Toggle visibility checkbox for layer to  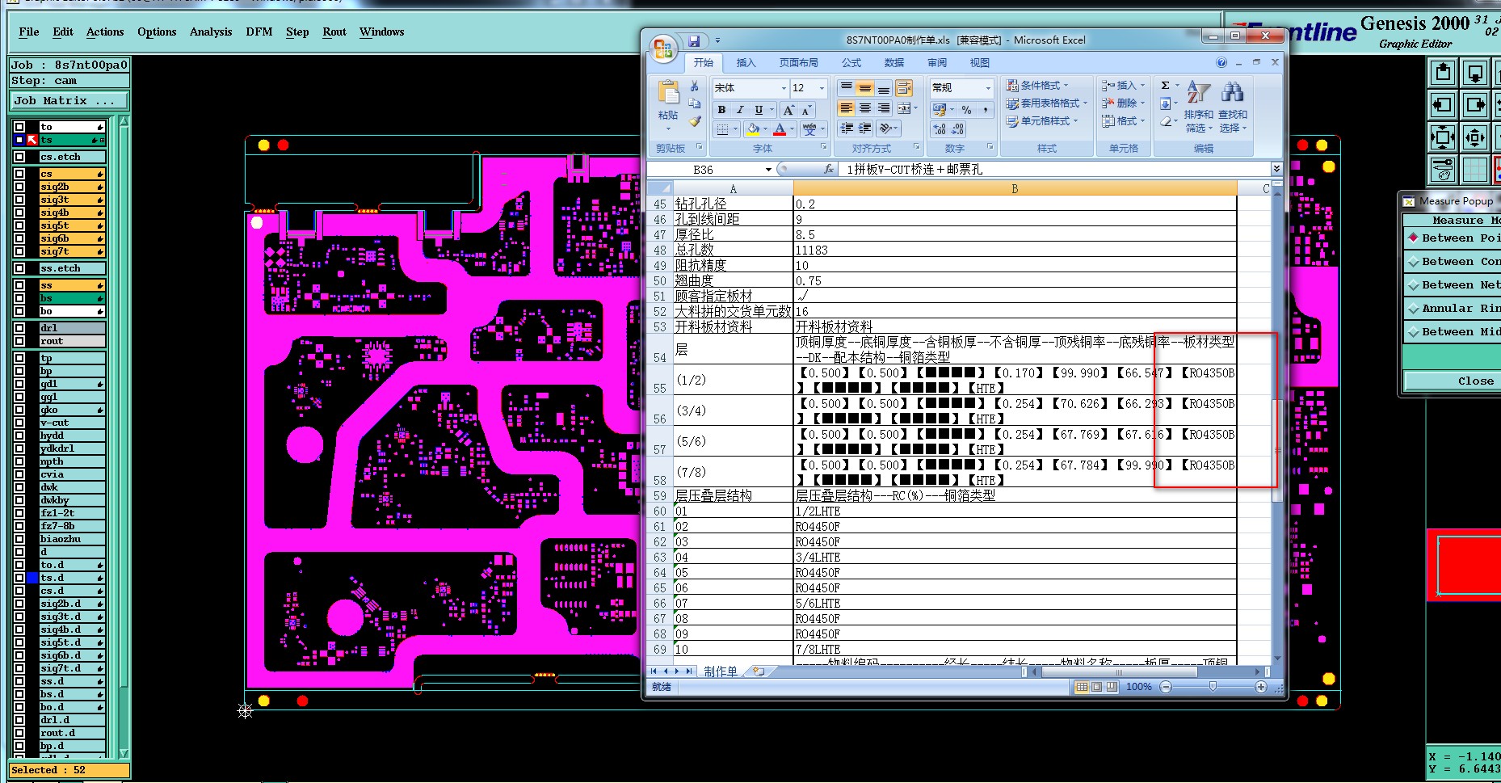click(x=19, y=127)
